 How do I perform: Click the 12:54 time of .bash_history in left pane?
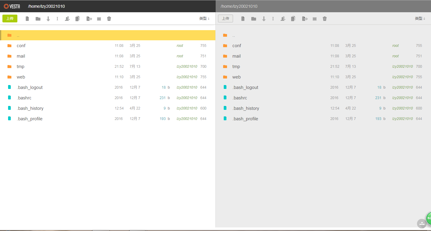coord(119,108)
